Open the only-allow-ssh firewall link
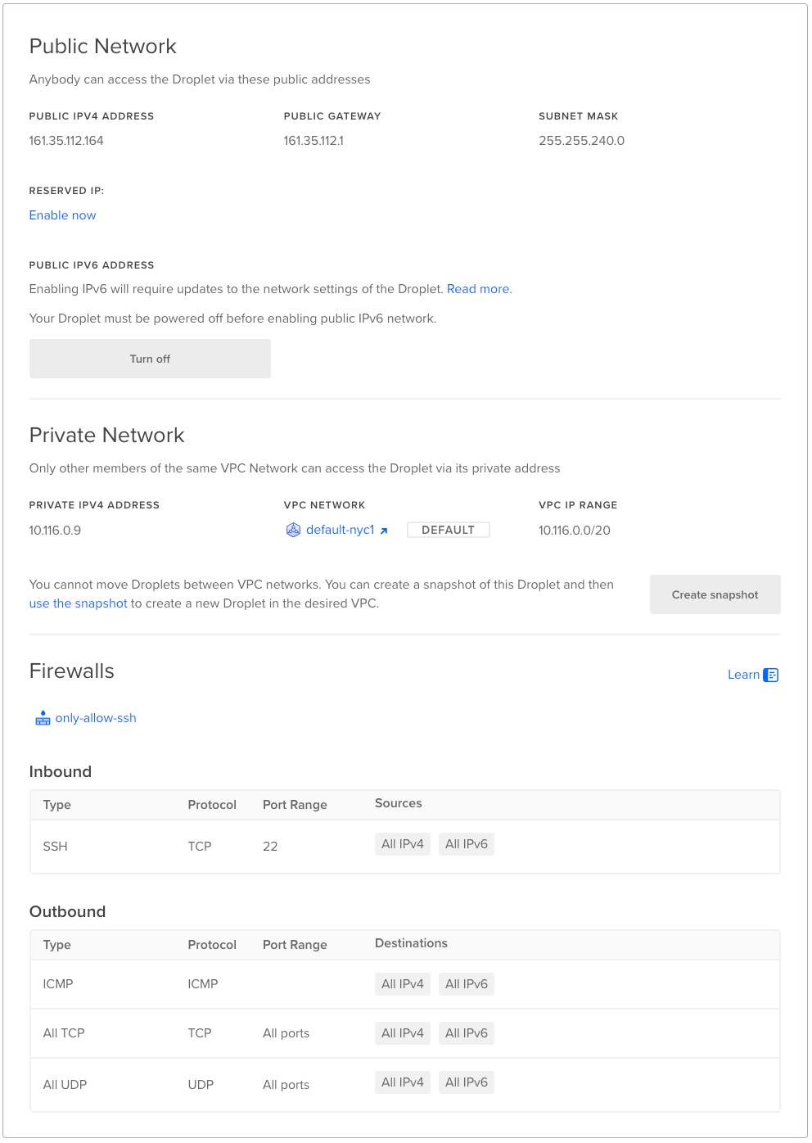The width and height of the screenshot is (812, 1143). [x=96, y=718]
